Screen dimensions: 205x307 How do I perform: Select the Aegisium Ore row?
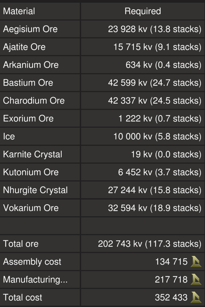point(30,29)
